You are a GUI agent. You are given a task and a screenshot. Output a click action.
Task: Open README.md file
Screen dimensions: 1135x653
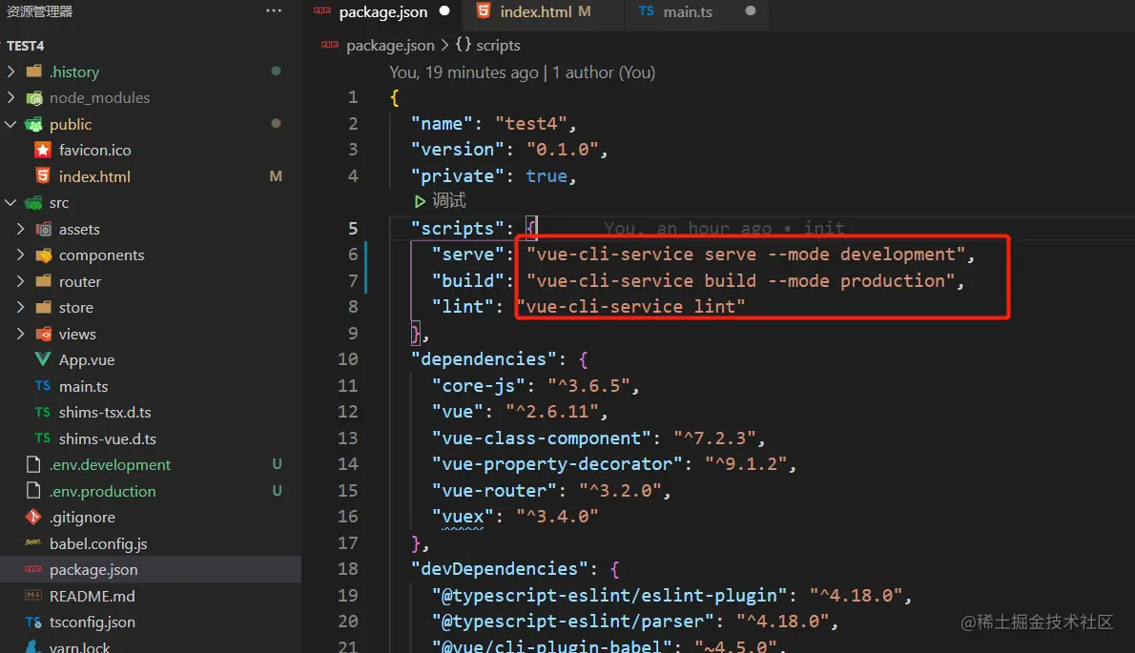(151, 595)
